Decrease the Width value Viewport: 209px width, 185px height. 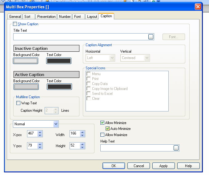point(82,135)
